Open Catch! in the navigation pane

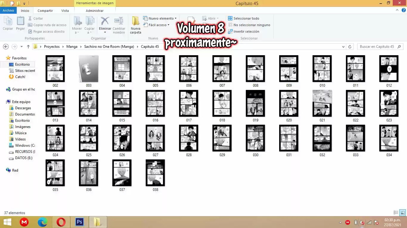pyautogui.click(x=18, y=77)
